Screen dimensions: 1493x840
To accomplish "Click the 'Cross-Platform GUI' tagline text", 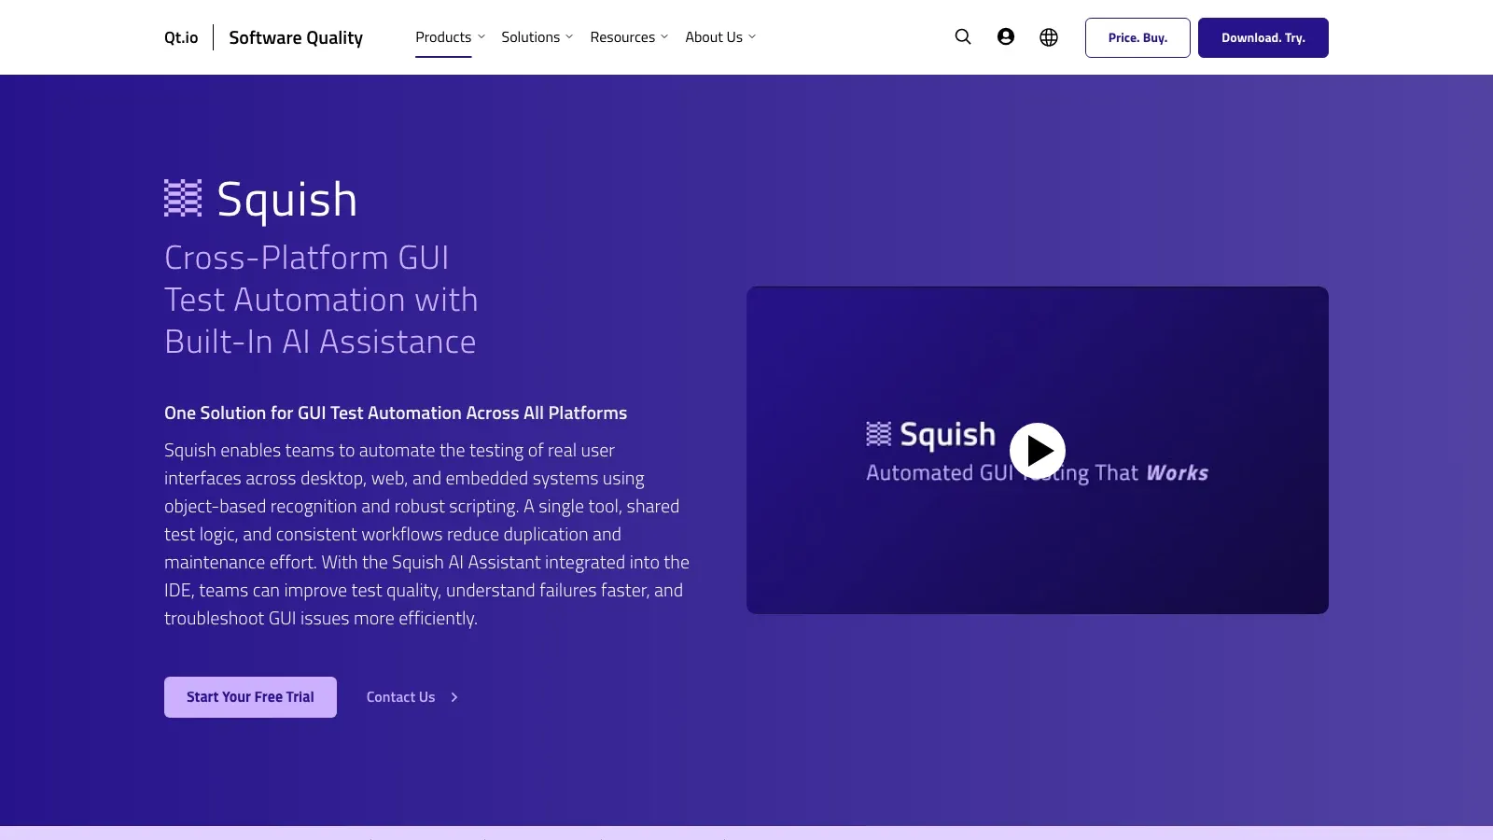I will click(x=320, y=300).
